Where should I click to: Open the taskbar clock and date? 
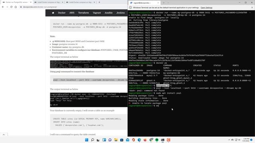(245, 140)
